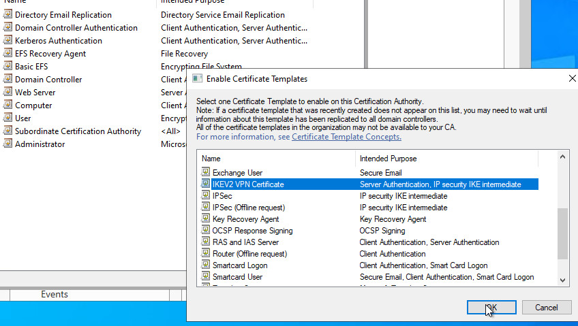Click the Smartcard Logon template icon

click(x=206, y=265)
